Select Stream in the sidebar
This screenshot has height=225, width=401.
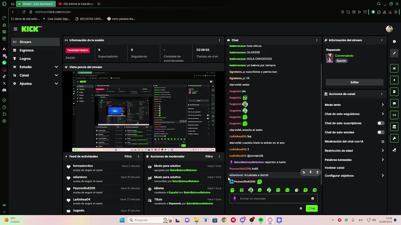click(35, 42)
